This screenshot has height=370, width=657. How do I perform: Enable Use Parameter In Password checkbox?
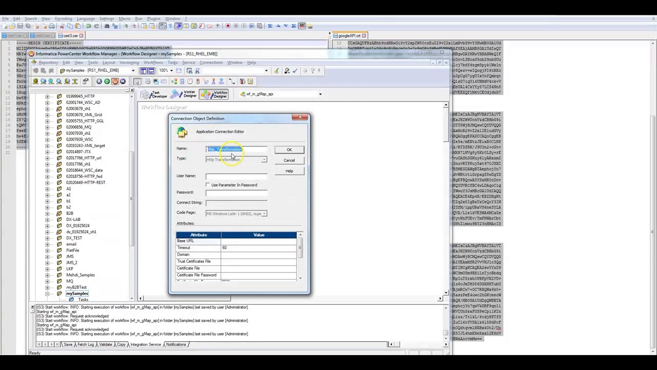(x=208, y=185)
